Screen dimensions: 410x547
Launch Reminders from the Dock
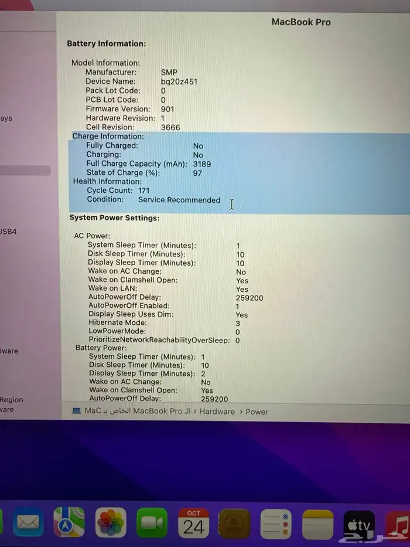[276, 524]
